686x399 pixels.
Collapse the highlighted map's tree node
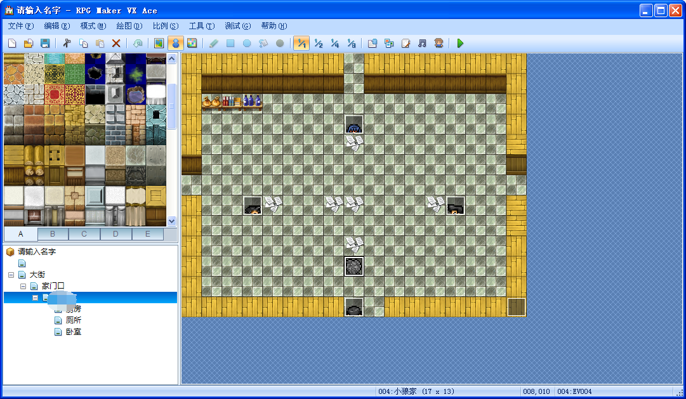pos(36,298)
